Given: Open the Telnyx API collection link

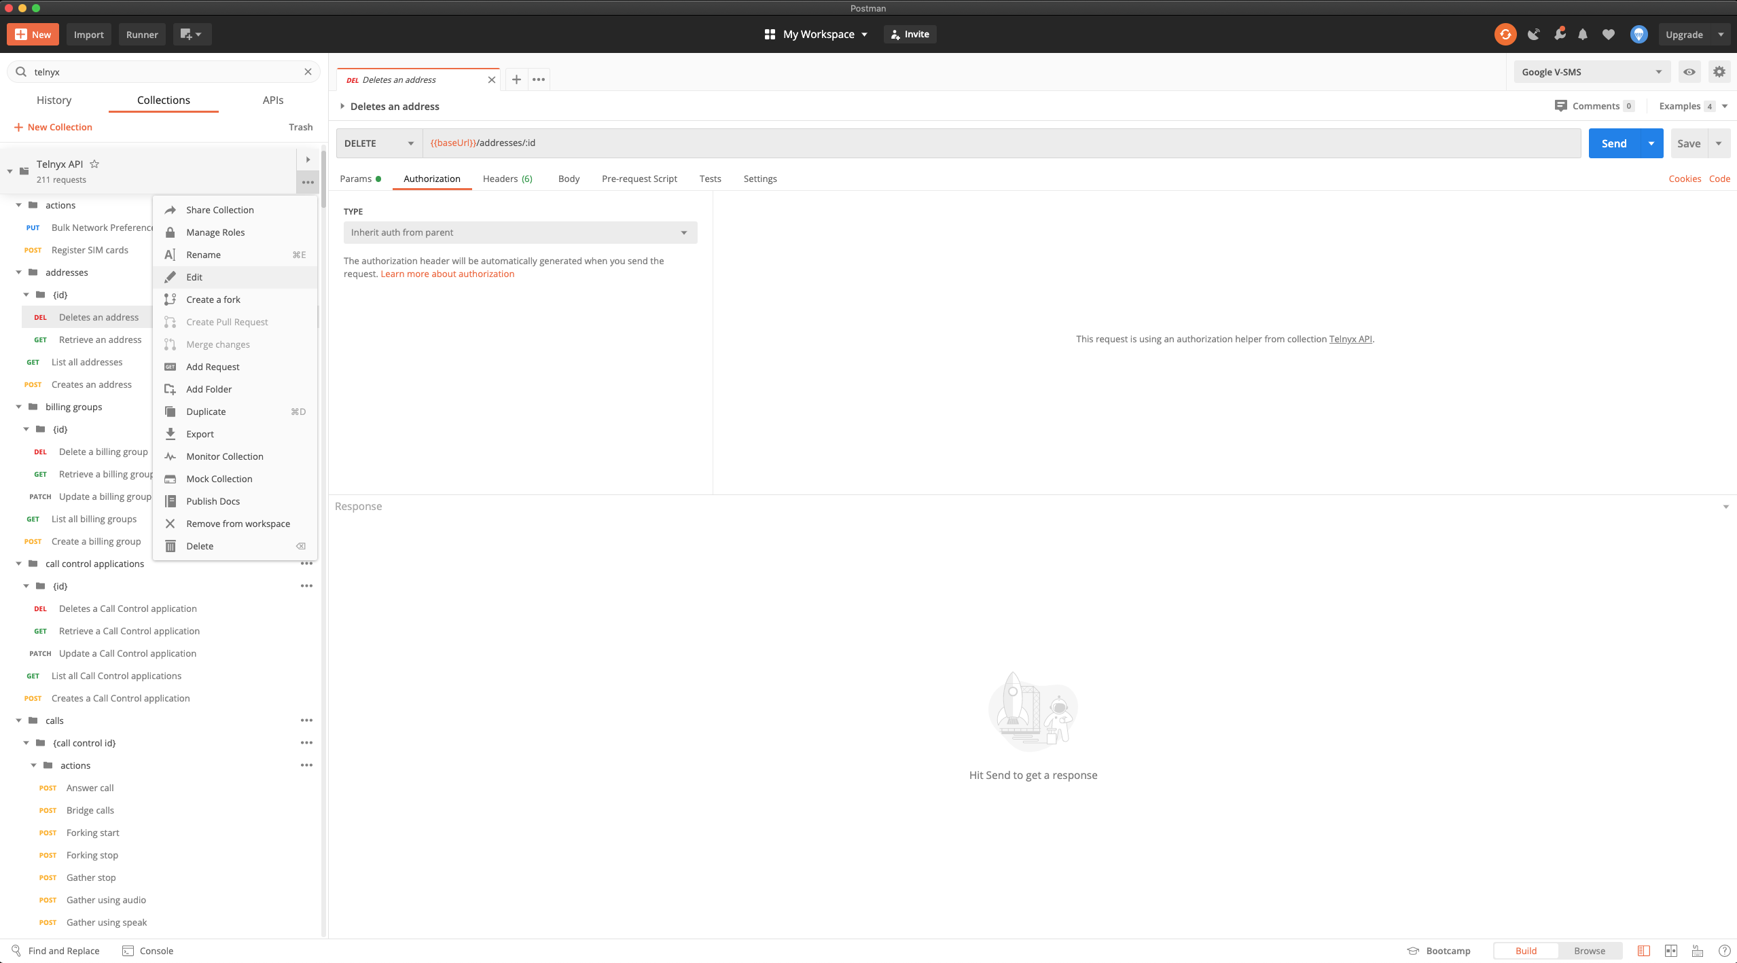Looking at the screenshot, I should coord(1350,339).
